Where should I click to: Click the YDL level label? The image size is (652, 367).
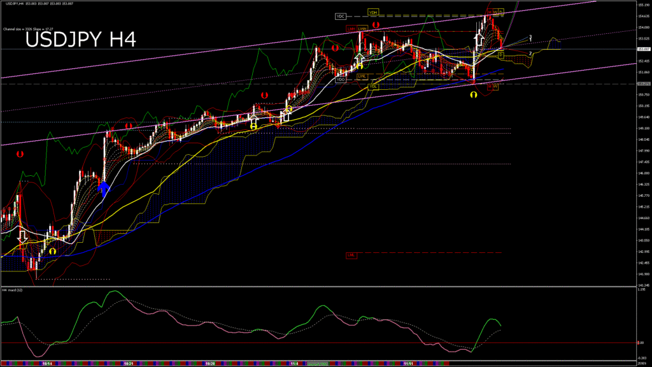[373, 87]
